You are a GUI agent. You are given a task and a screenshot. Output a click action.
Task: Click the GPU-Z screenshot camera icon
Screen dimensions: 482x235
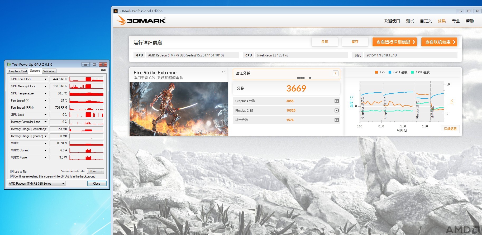pyautogui.click(x=103, y=70)
